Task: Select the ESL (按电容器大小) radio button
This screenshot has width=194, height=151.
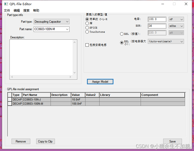Action: coord(122,43)
